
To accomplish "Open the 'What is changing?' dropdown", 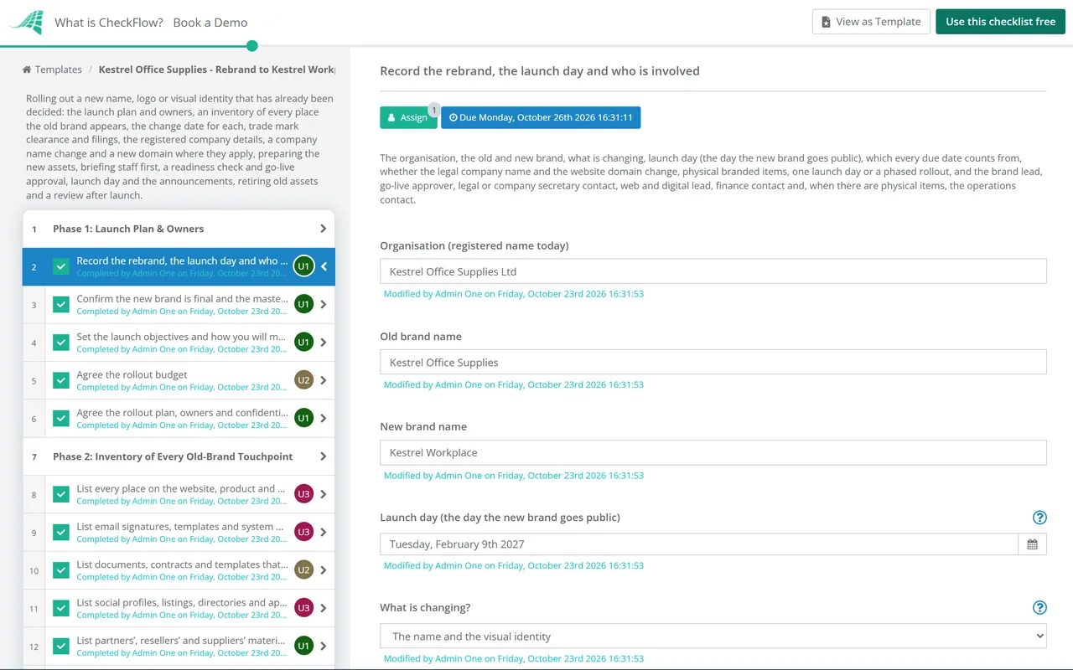I will (x=713, y=636).
